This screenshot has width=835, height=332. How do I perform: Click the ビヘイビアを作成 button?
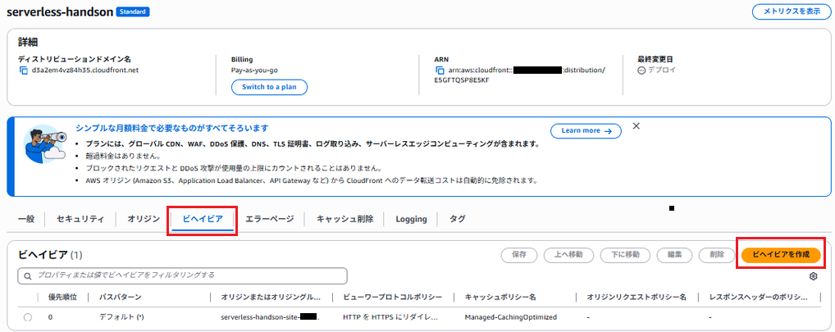(781, 255)
